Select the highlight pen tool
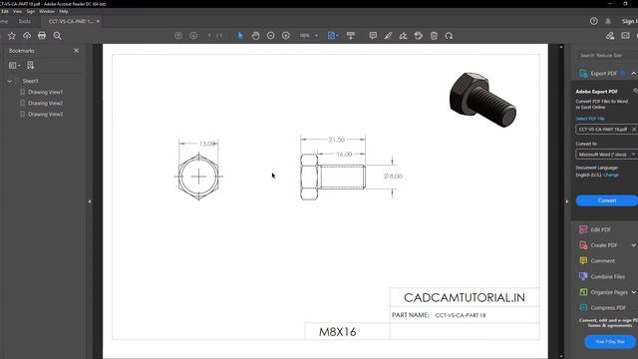Image resolution: width=638 pixels, height=359 pixels. tap(388, 36)
